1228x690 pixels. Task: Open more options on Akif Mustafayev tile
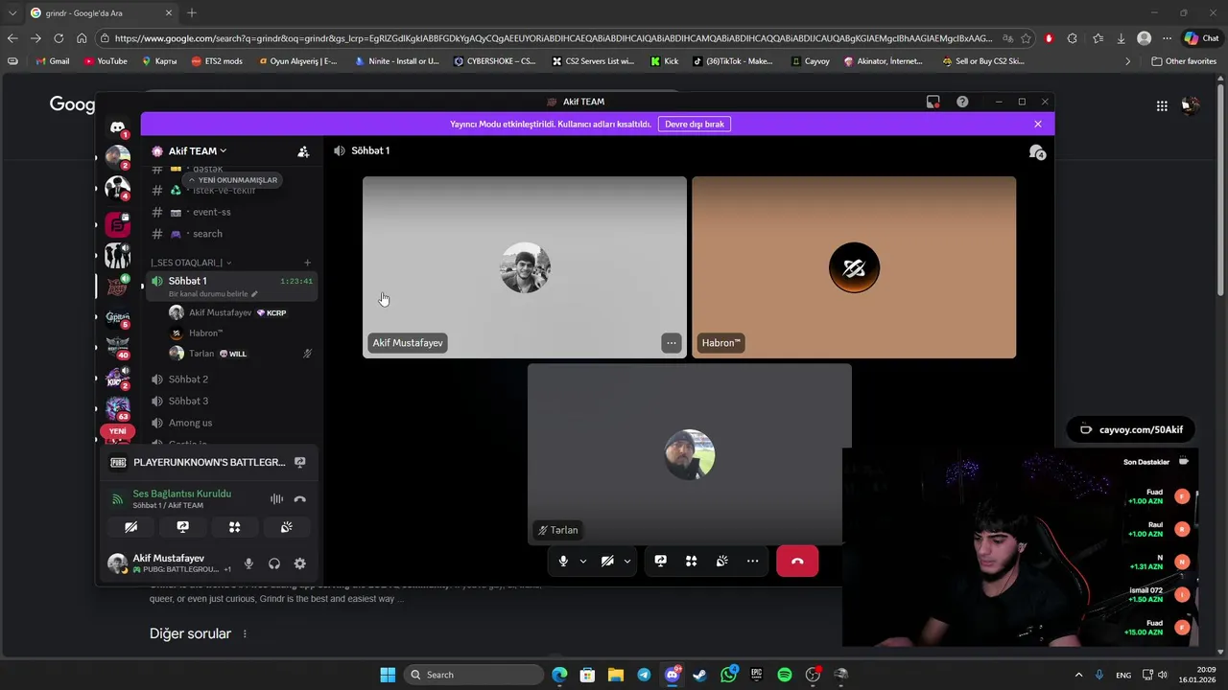[x=672, y=343]
